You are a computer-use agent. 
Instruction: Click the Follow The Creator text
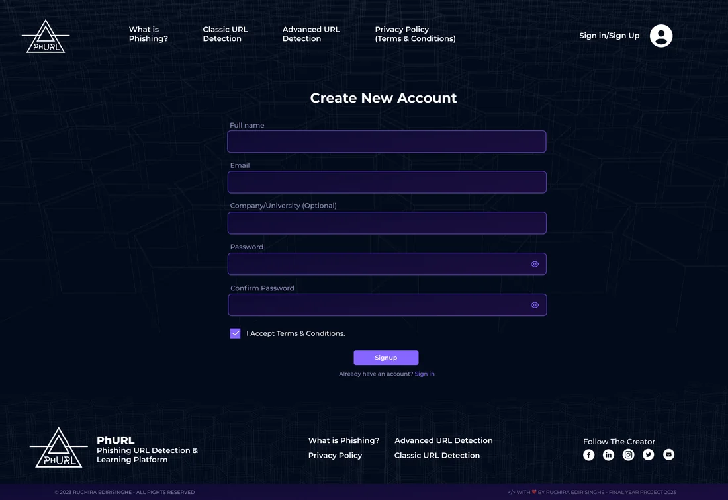pyautogui.click(x=619, y=442)
